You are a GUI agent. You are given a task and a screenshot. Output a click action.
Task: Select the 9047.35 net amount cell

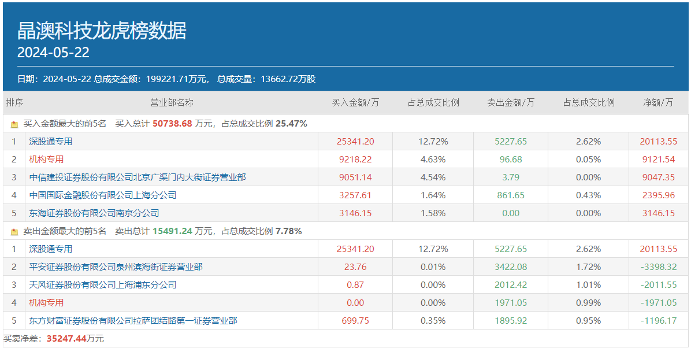tap(658, 177)
